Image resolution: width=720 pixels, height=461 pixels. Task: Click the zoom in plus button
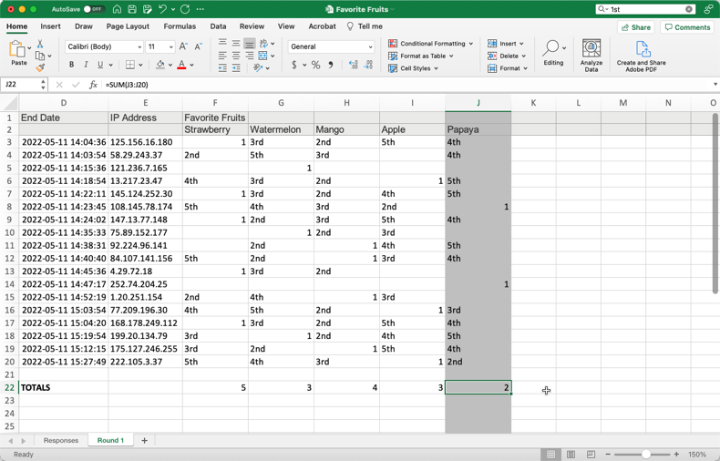tap(676, 454)
